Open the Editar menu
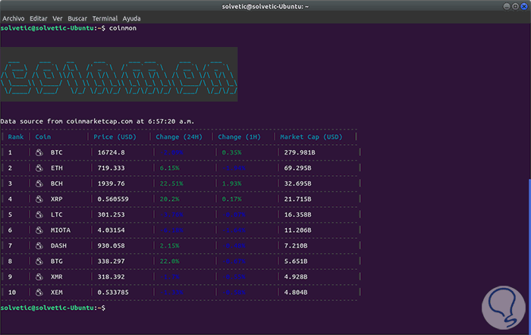The width and height of the screenshot is (531, 335). point(40,17)
